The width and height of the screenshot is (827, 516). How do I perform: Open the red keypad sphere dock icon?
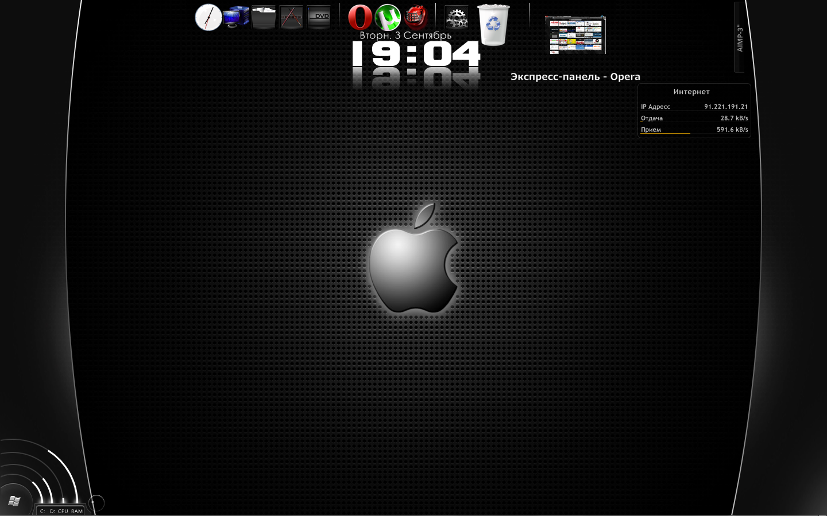pos(415,17)
